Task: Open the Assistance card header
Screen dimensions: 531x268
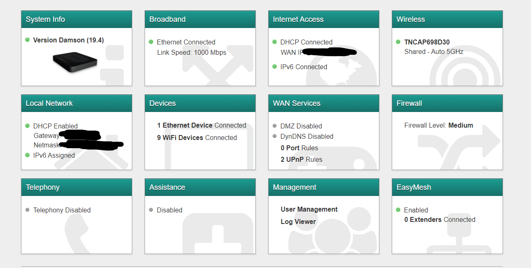Action: [200, 187]
